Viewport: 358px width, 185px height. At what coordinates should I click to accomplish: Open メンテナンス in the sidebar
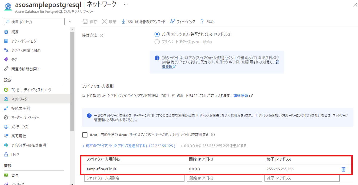click(x=20, y=127)
